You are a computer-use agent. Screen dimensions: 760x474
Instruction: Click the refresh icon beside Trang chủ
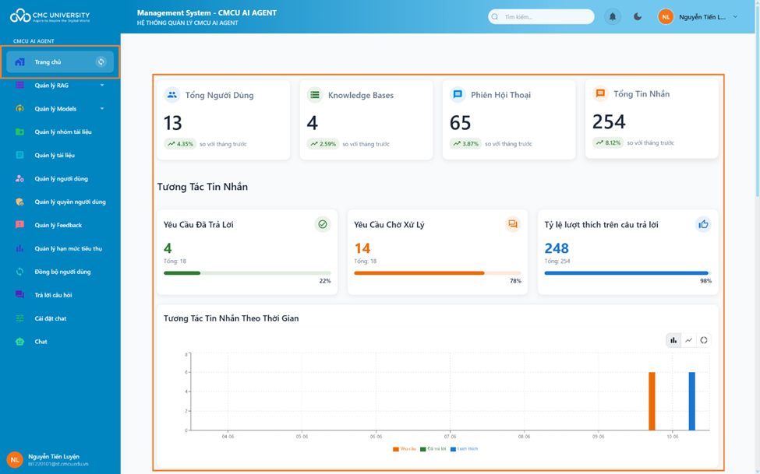click(101, 62)
